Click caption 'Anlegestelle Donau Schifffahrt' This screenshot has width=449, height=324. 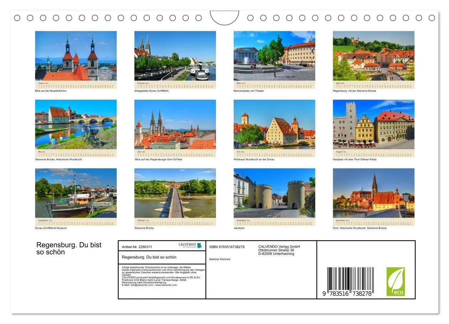(151, 91)
